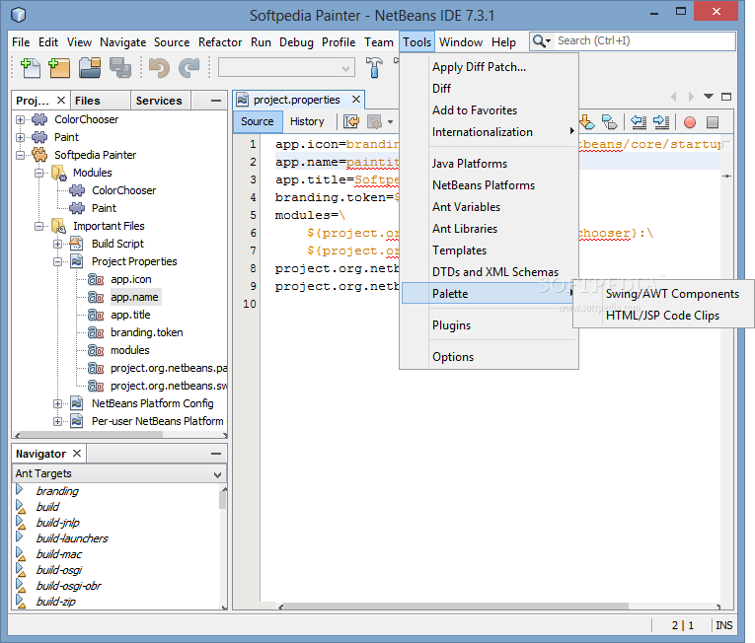Viewport: 755px width, 643px height.
Task: Click the INS insert mode indicator
Action: 723,625
